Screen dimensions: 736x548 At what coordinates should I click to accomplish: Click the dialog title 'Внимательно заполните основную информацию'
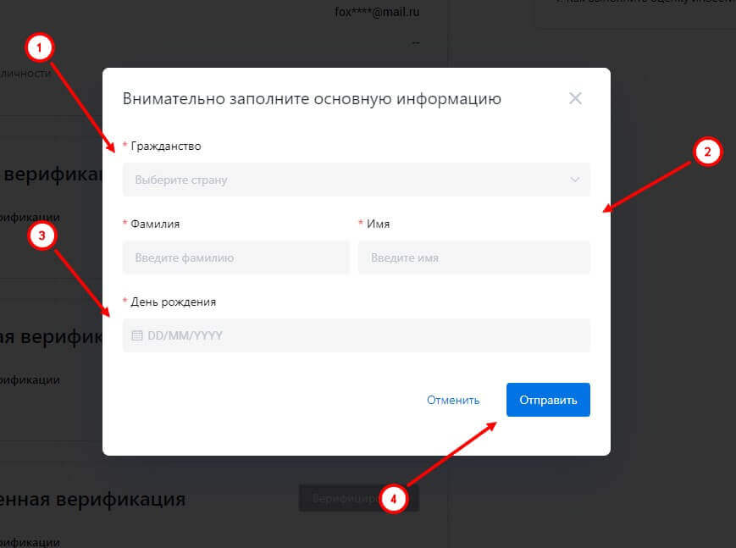(312, 99)
